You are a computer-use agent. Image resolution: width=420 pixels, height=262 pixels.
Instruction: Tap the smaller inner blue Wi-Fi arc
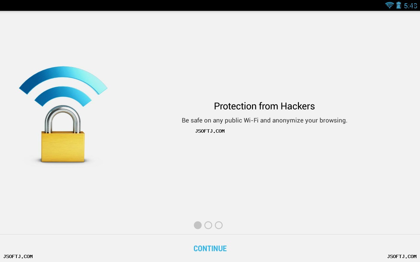63,96
